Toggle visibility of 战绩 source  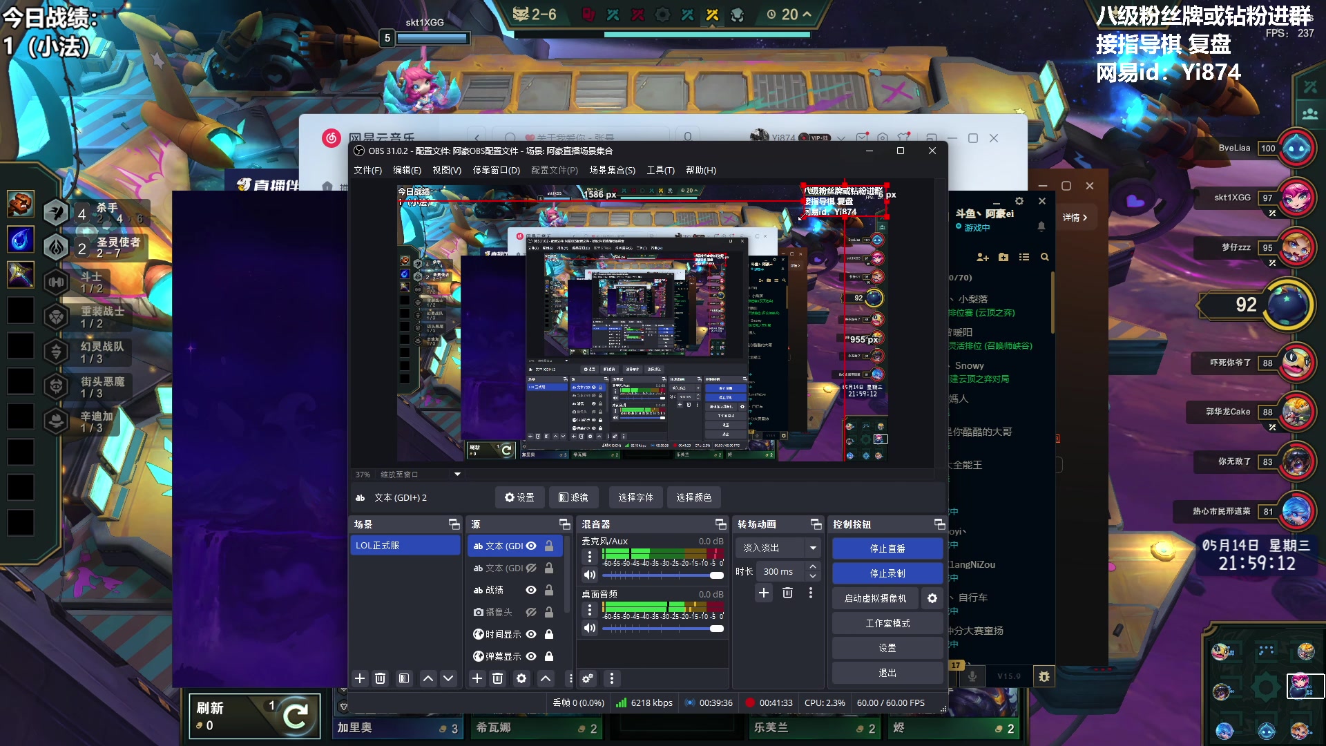(x=531, y=590)
